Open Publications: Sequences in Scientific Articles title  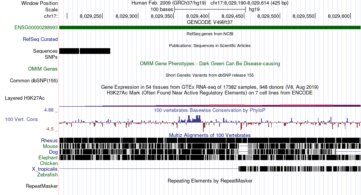[x=210, y=46]
